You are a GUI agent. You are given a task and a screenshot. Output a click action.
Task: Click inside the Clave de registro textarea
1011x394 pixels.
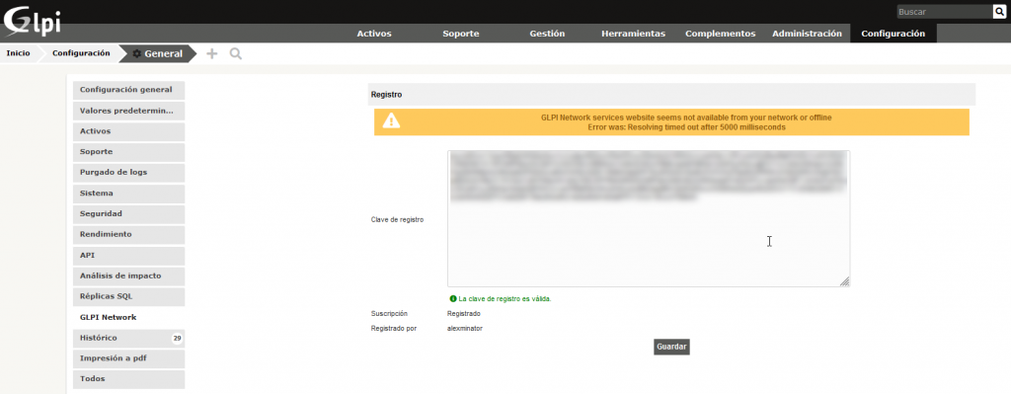tap(649, 218)
